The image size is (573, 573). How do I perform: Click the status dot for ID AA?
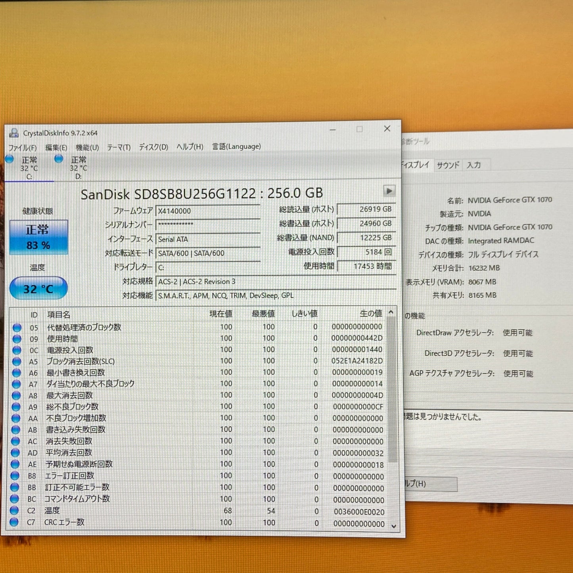pyautogui.click(x=16, y=418)
